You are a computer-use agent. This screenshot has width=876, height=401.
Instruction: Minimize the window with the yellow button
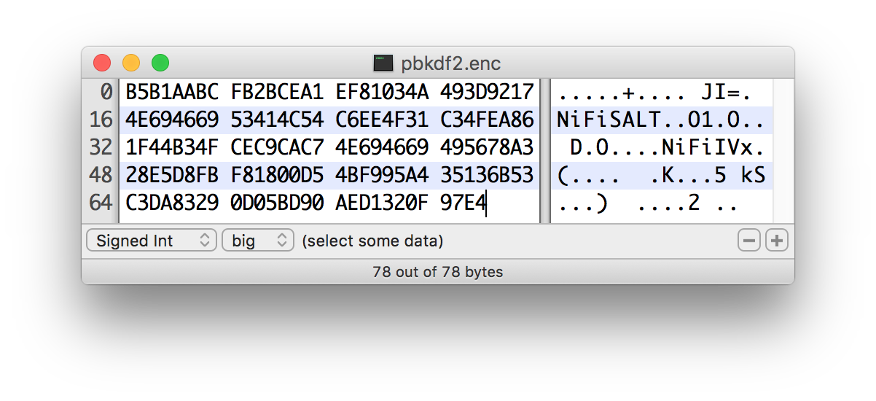pyautogui.click(x=131, y=63)
